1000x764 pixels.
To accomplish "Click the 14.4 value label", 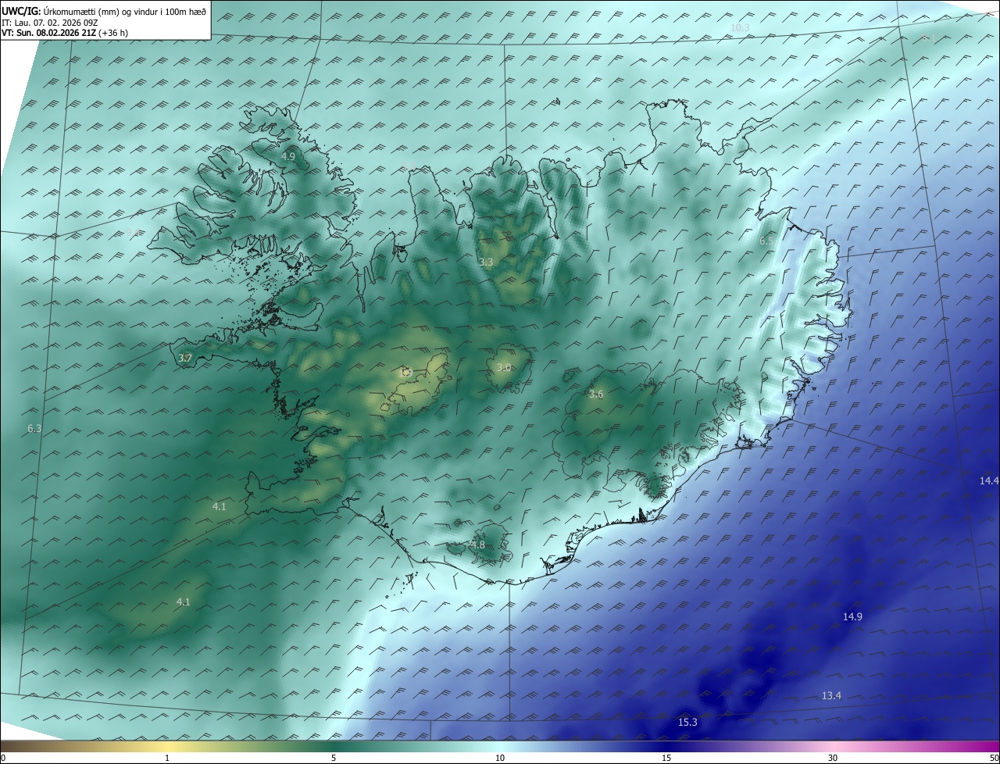I will [989, 480].
